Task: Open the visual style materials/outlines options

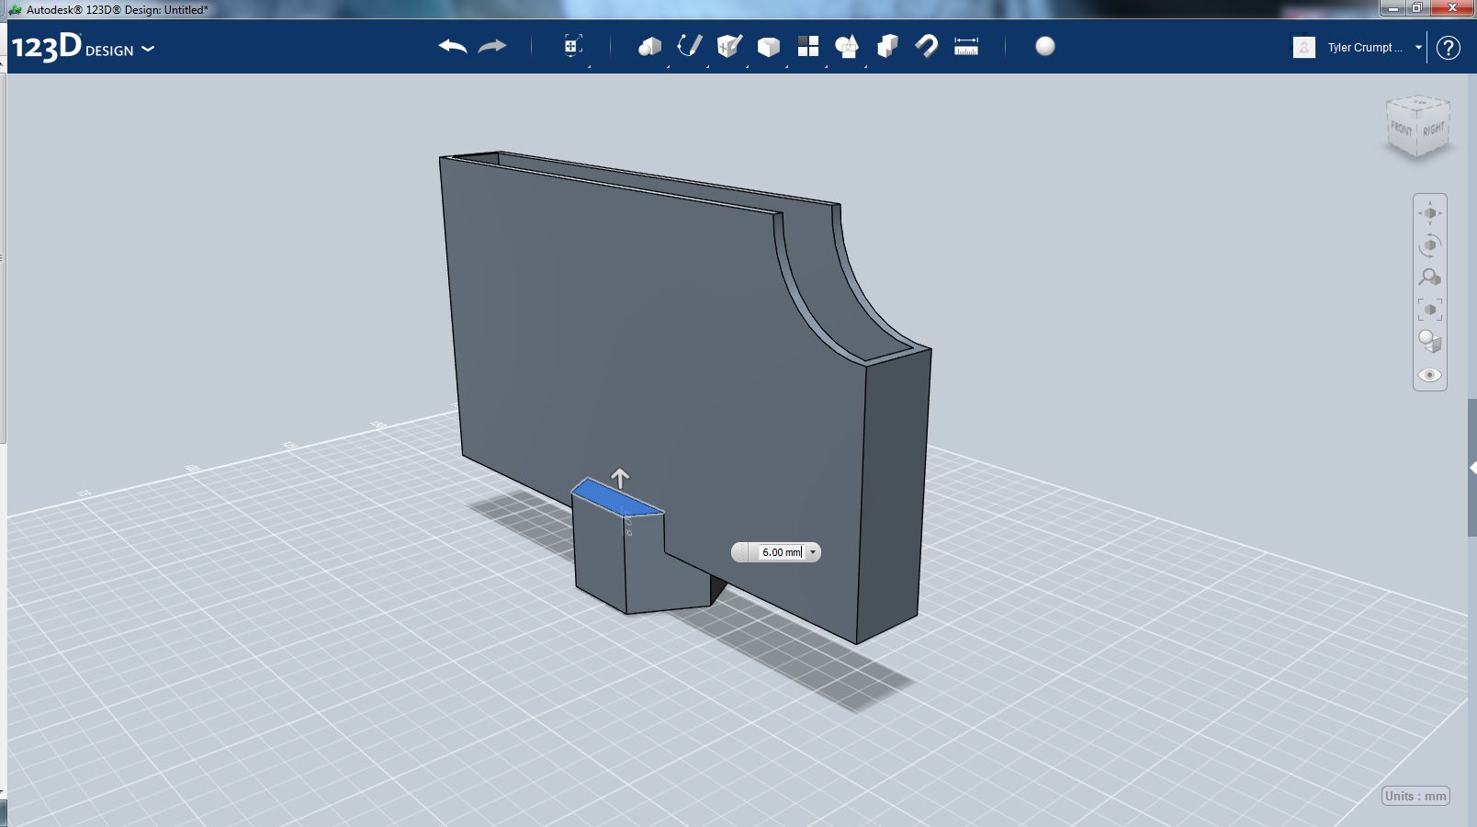Action: click(x=1430, y=342)
